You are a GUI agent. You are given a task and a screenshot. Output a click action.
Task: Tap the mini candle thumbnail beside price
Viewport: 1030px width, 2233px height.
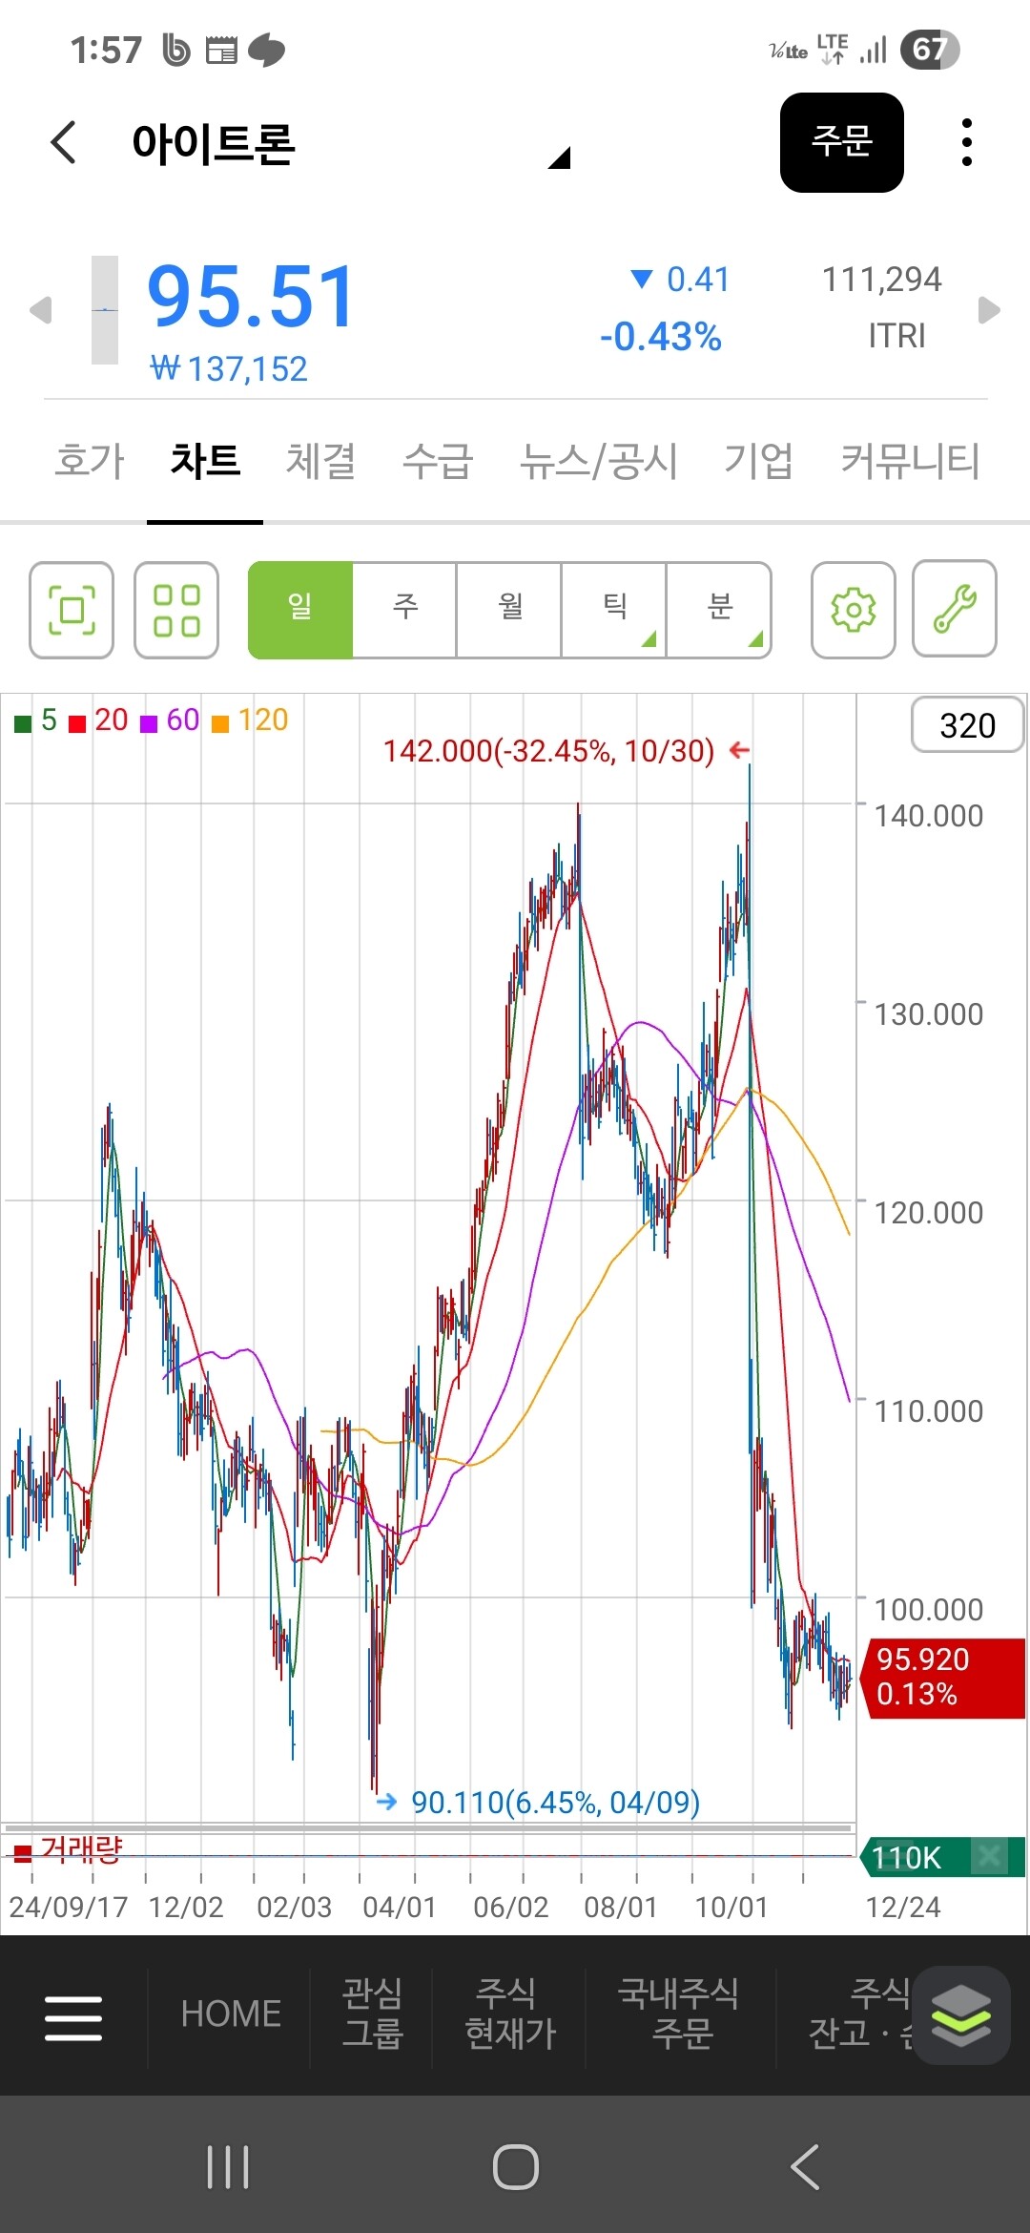click(x=105, y=310)
